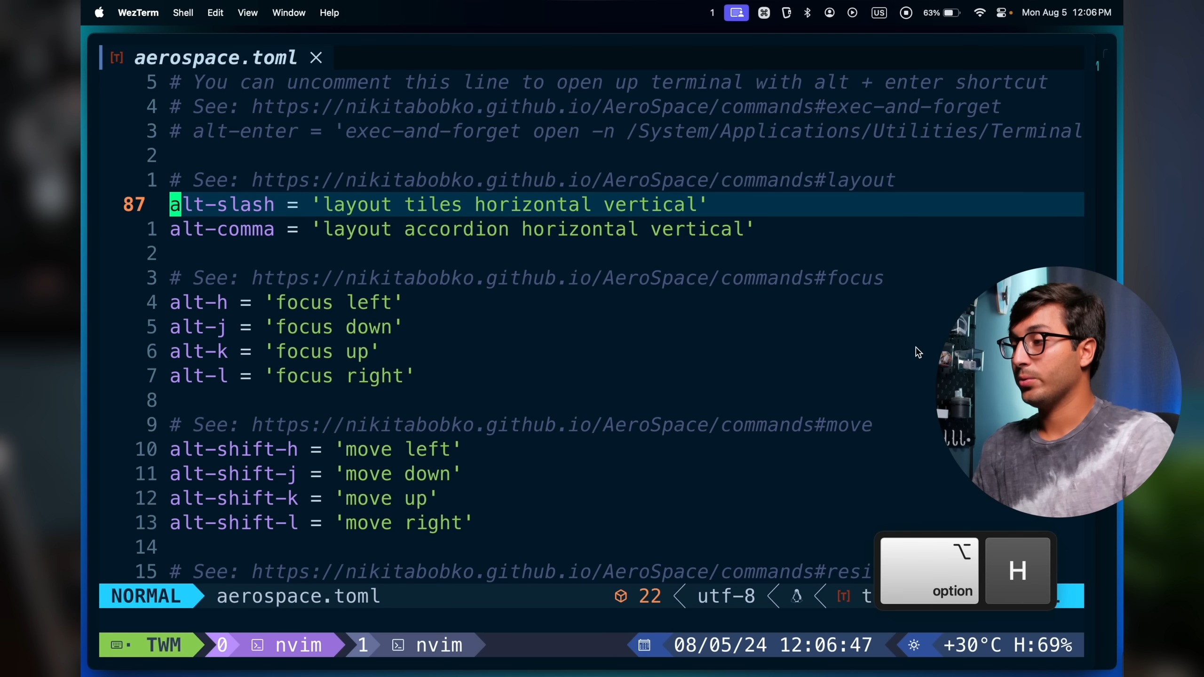Click the commands#layout documentation URL

[x=572, y=181]
